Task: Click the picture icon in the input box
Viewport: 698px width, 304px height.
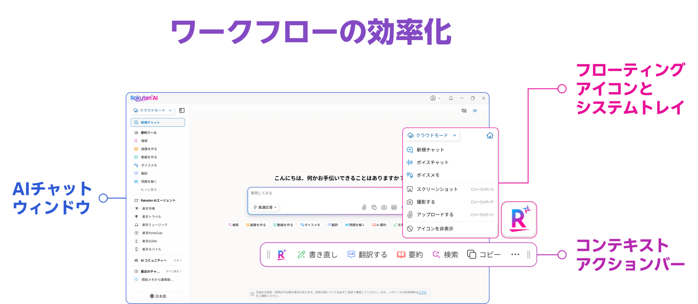Action: point(394,207)
